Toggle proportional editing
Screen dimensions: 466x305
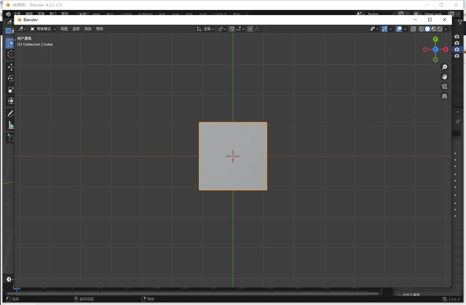click(x=250, y=29)
